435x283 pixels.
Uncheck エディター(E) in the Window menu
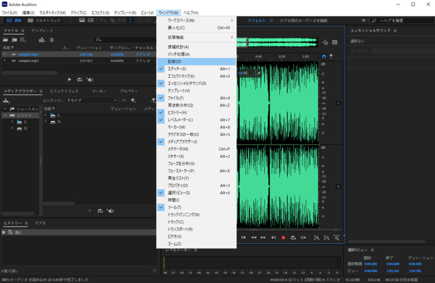click(176, 68)
